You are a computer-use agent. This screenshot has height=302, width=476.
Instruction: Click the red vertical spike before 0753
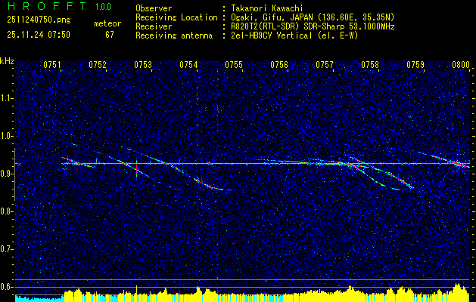[136, 168]
